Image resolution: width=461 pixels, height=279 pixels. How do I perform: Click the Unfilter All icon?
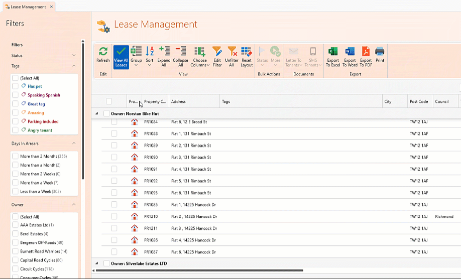point(232,51)
